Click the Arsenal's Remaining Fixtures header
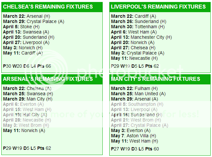Image resolution: width=212 pixels, height=157 pixels. (x=48, y=79)
